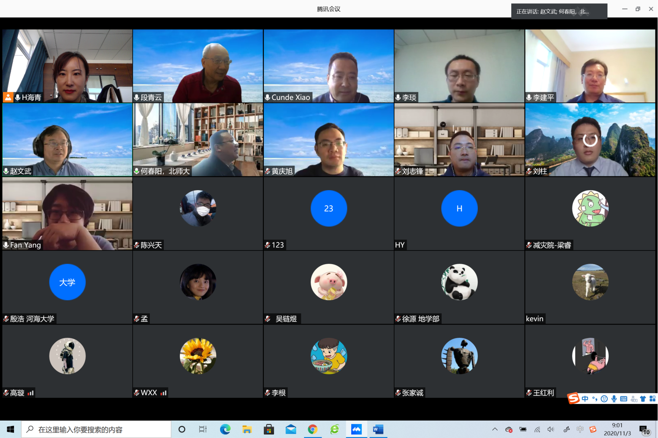Click the Sogou voice input microphone
Image resolution: width=658 pixels, height=438 pixels.
click(614, 399)
